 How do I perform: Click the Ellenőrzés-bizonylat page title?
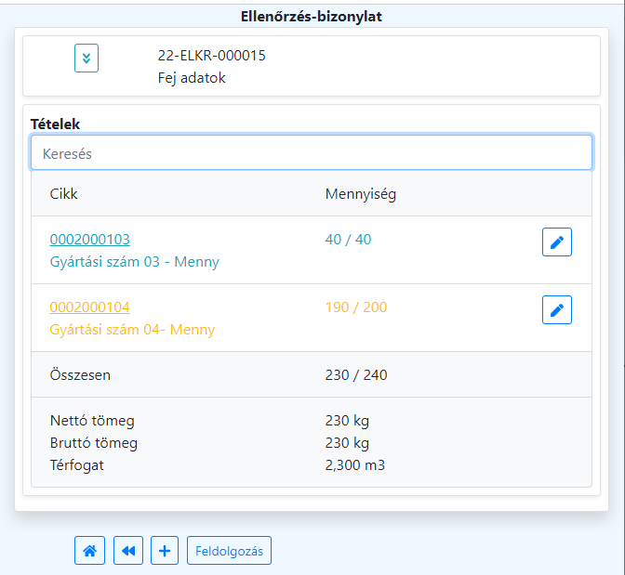pos(312,16)
